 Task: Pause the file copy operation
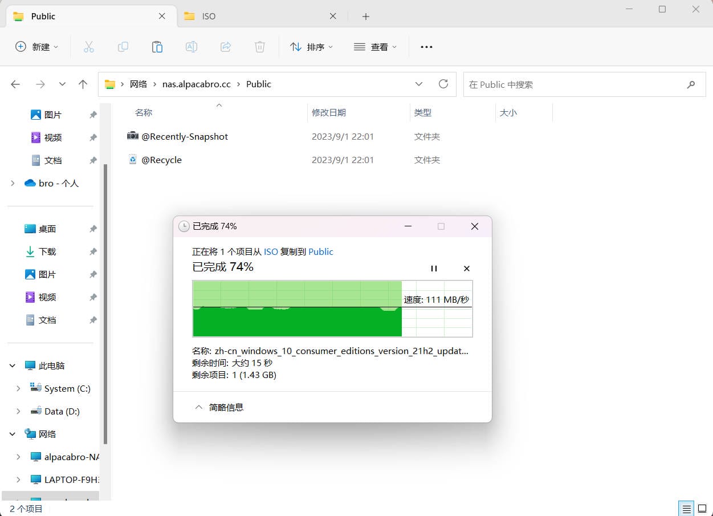tap(434, 268)
